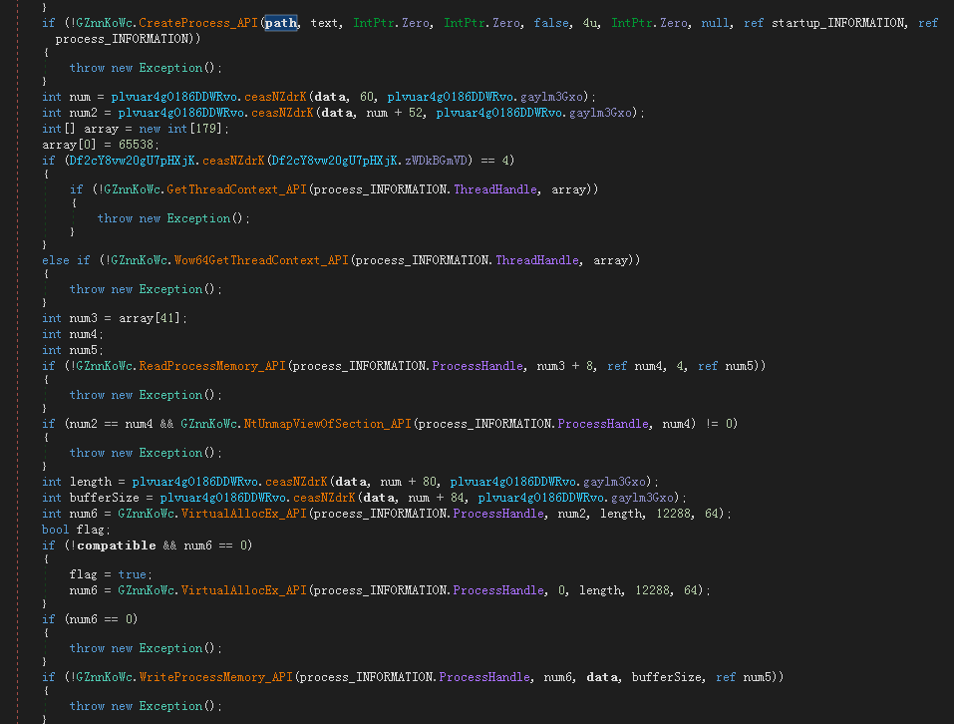Click ProcessHandle in NtUnmapViewOfSection_API call
954x724 pixels.
(603, 424)
